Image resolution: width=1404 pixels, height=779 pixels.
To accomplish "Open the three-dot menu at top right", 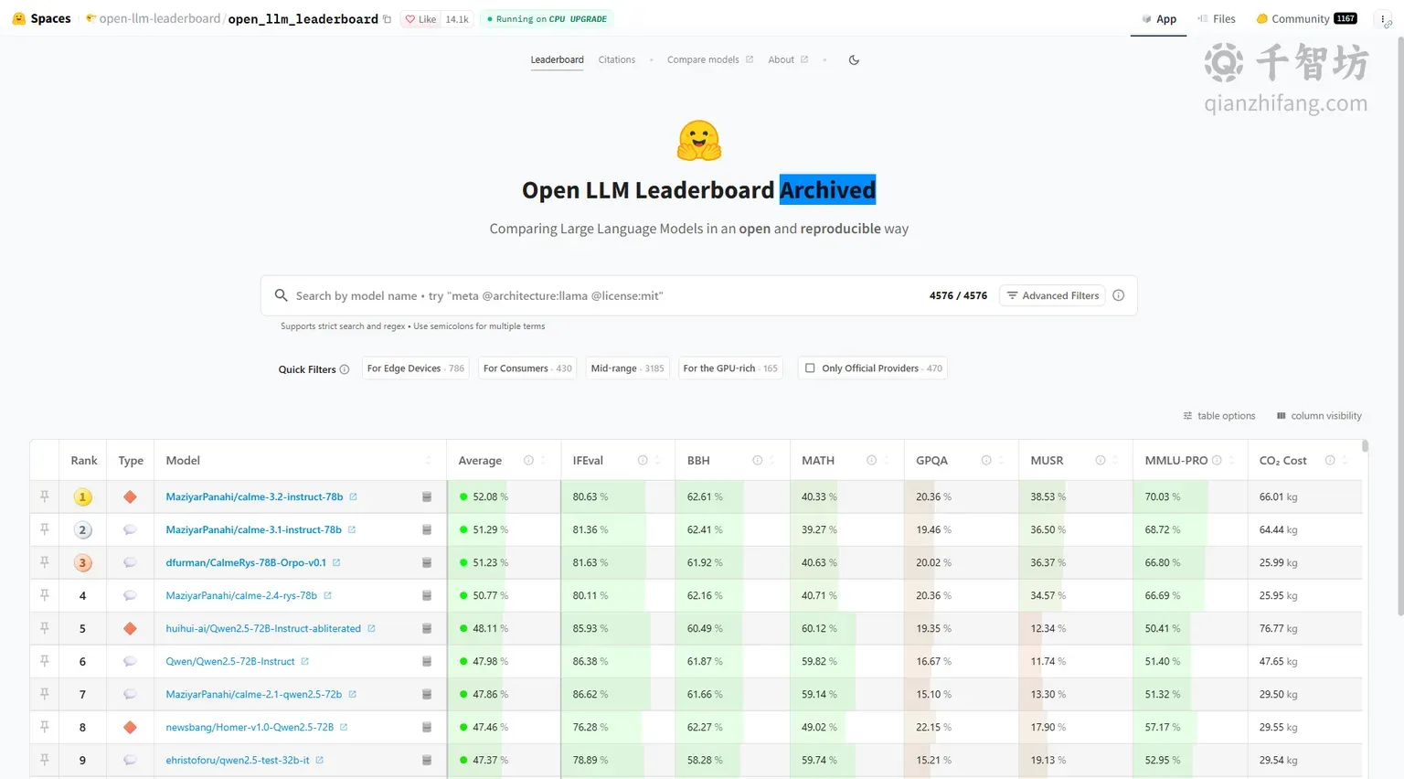I will (x=1383, y=19).
